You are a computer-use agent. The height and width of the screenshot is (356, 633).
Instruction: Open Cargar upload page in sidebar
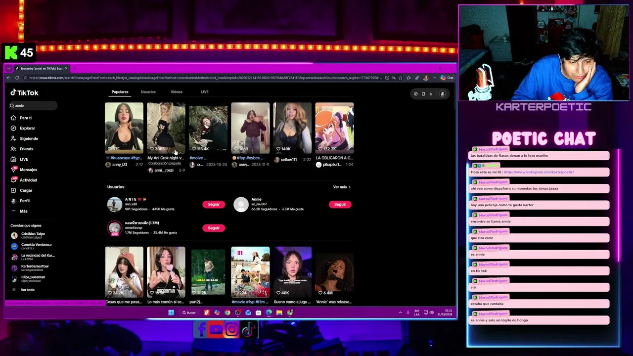click(x=22, y=190)
